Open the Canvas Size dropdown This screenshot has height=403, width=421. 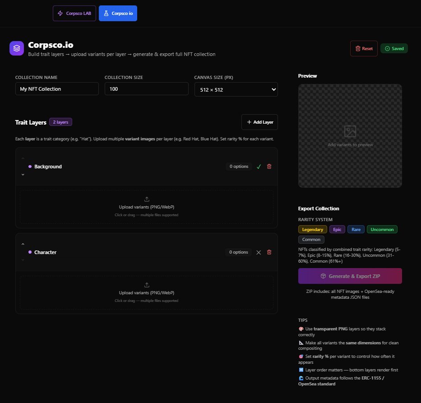pyautogui.click(x=236, y=89)
